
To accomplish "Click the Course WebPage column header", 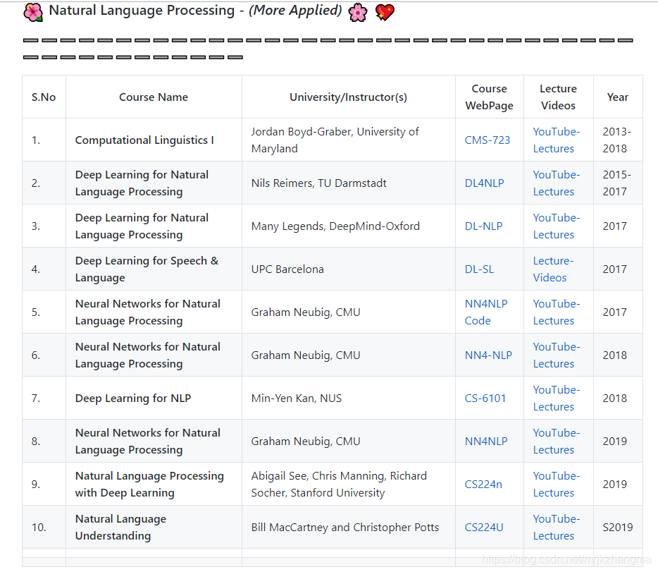I will pyautogui.click(x=490, y=97).
